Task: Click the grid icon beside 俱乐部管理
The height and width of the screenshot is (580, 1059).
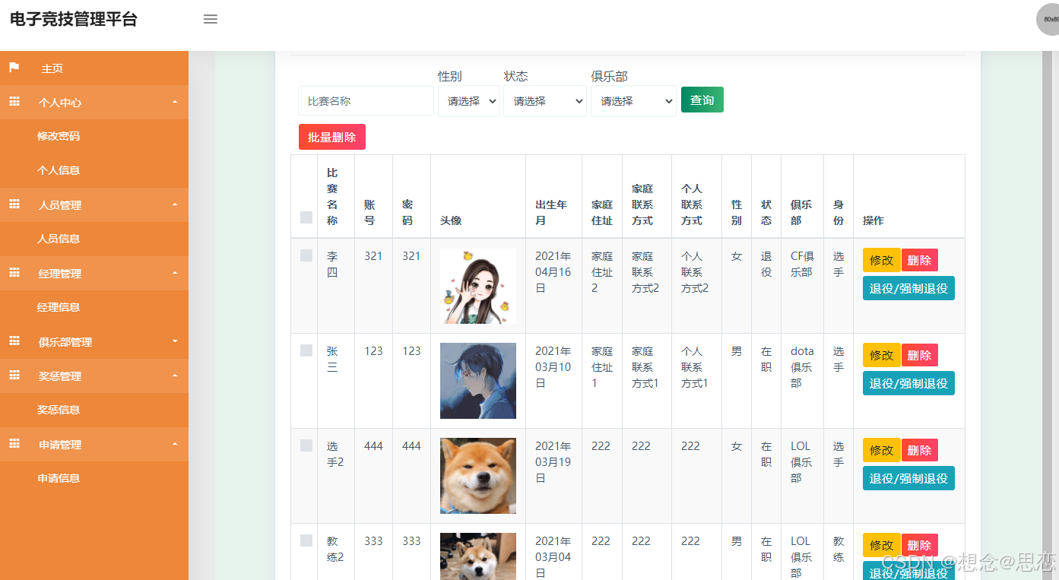Action: (14, 341)
